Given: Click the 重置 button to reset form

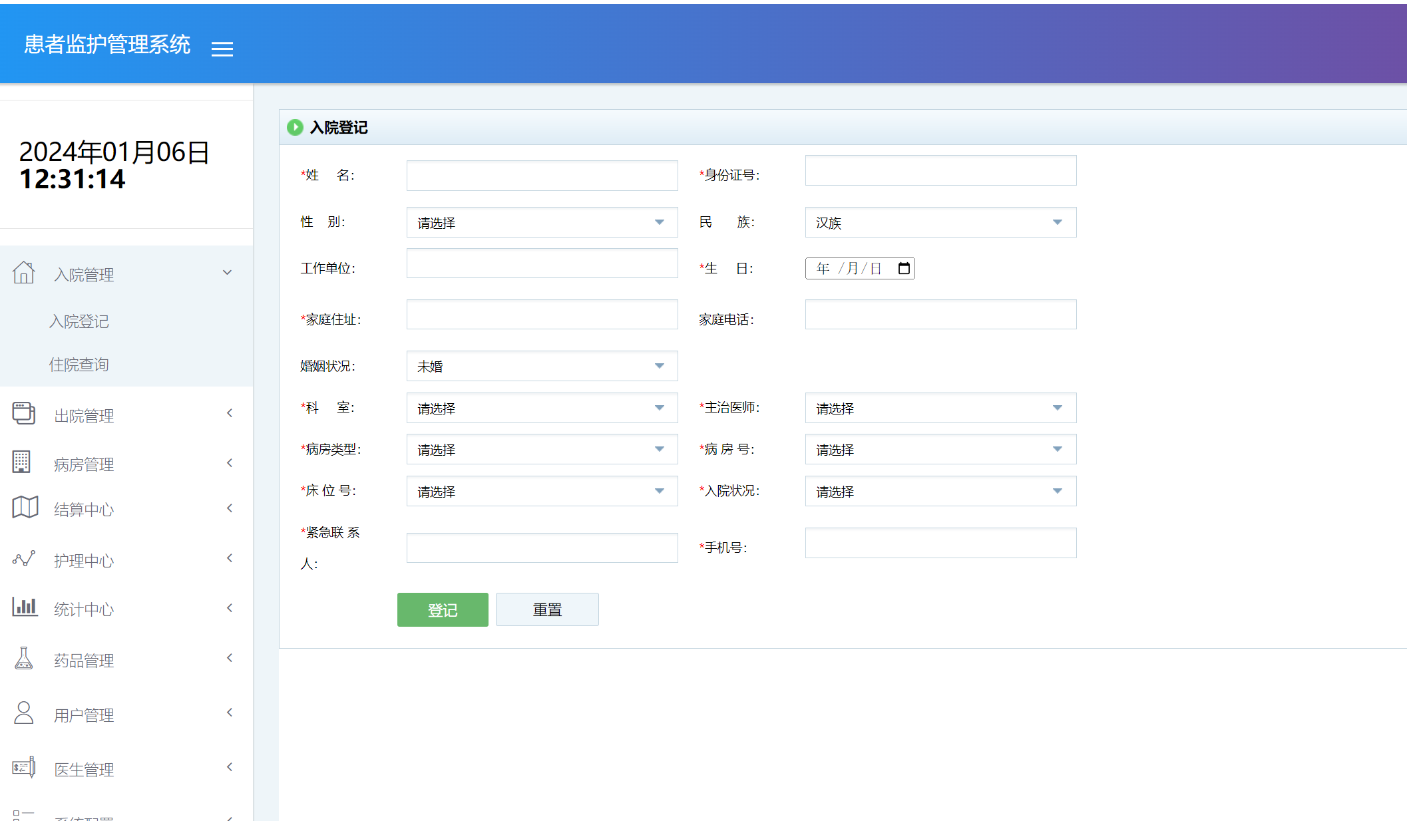Looking at the screenshot, I should point(546,609).
